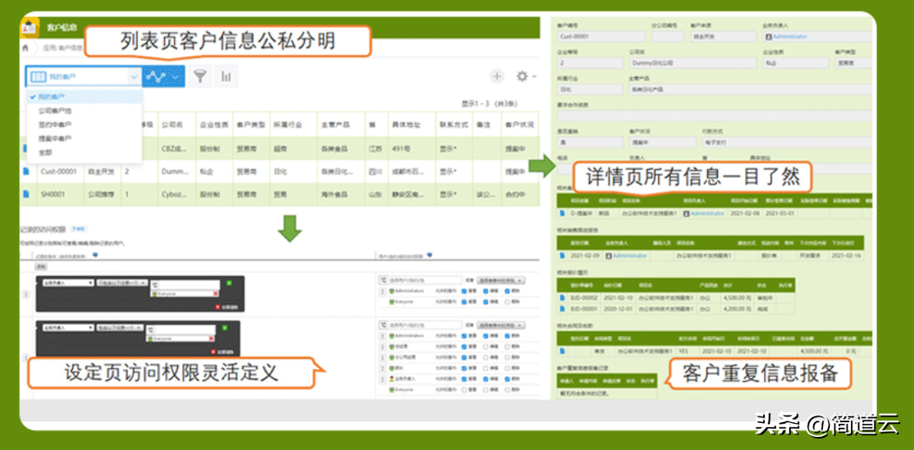Toggle 编辑 checkbox for 分公司经理 row
The image size is (914, 450).
(486, 357)
